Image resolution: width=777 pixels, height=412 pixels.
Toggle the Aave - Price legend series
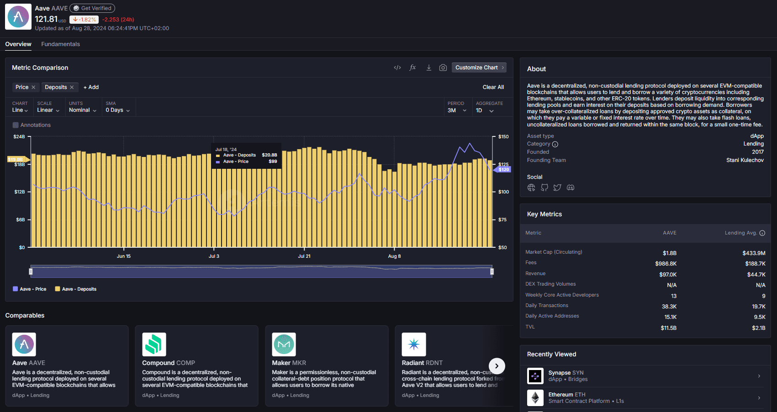pos(30,289)
